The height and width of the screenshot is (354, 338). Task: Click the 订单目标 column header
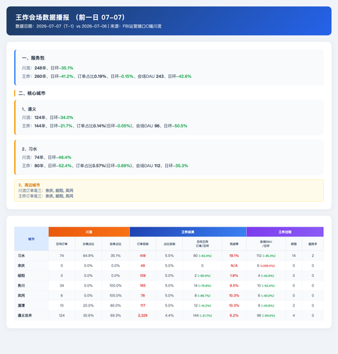click(x=142, y=244)
